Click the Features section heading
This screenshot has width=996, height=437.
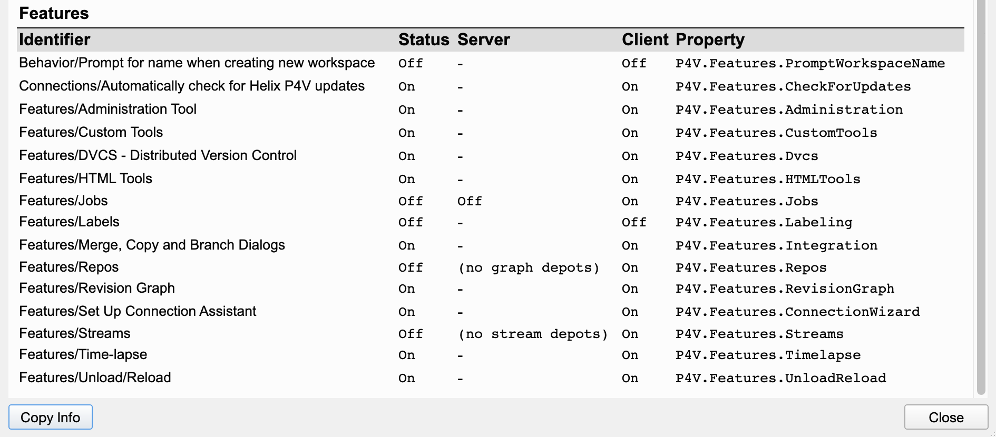point(54,13)
